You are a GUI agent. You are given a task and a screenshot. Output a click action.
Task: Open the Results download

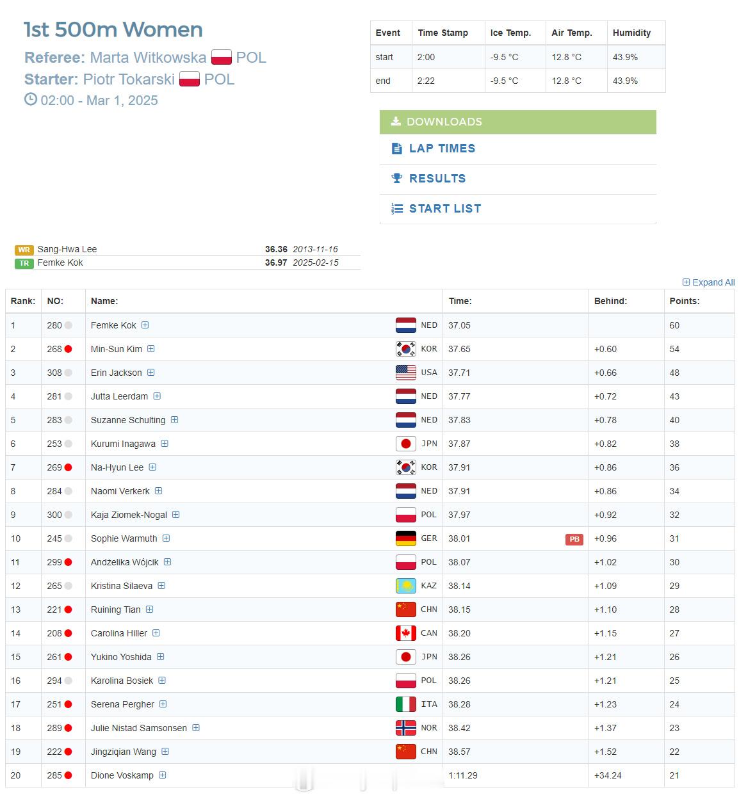click(x=517, y=179)
